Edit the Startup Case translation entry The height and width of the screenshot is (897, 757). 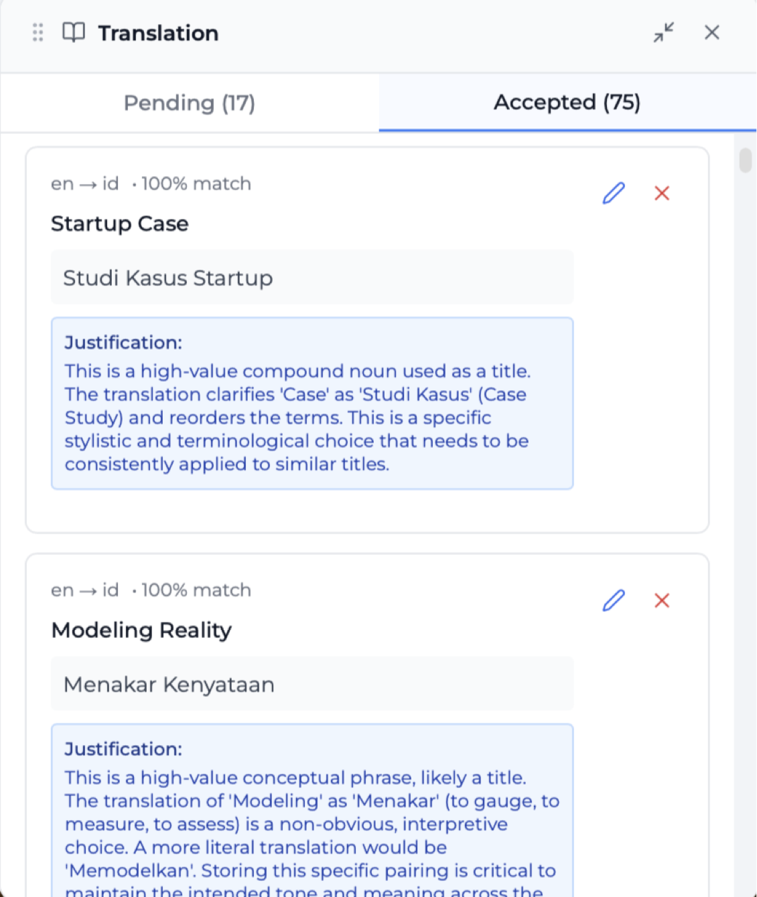(x=613, y=193)
